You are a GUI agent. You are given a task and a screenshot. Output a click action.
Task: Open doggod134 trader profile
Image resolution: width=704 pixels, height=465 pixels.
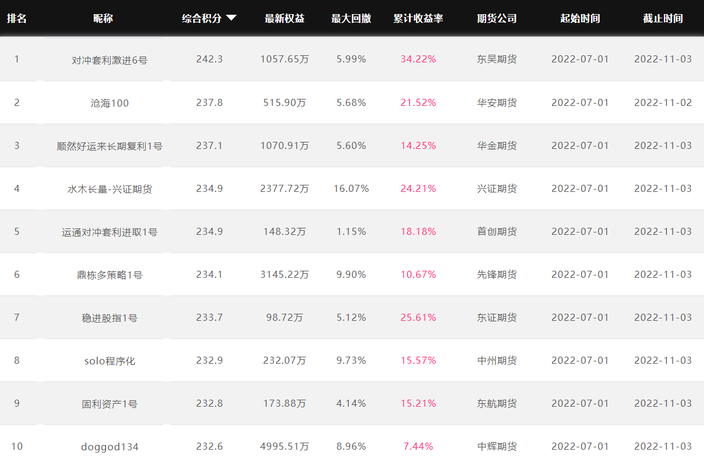pos(110,447)
